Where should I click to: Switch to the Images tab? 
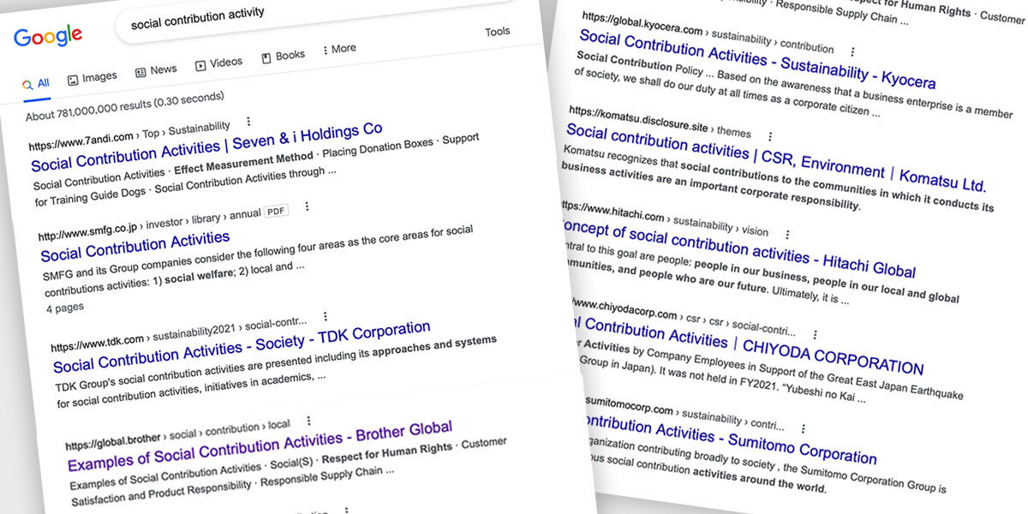(x=92, y=78)
